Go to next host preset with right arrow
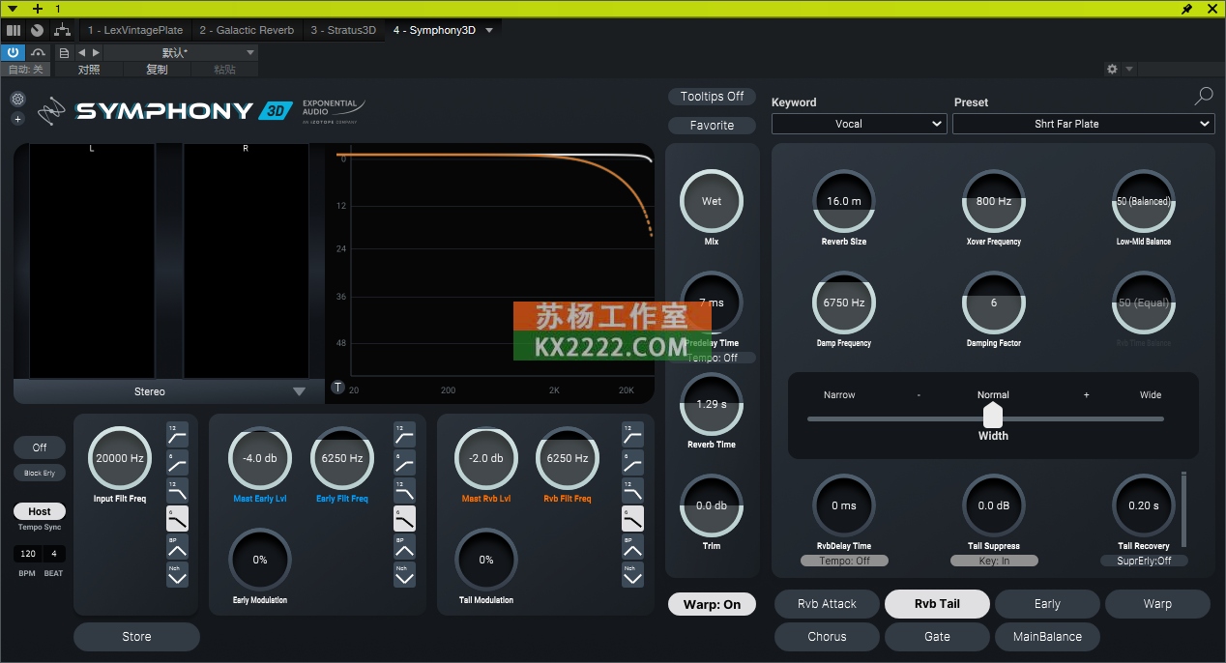The image size is (1226, 663). (96, 52)
